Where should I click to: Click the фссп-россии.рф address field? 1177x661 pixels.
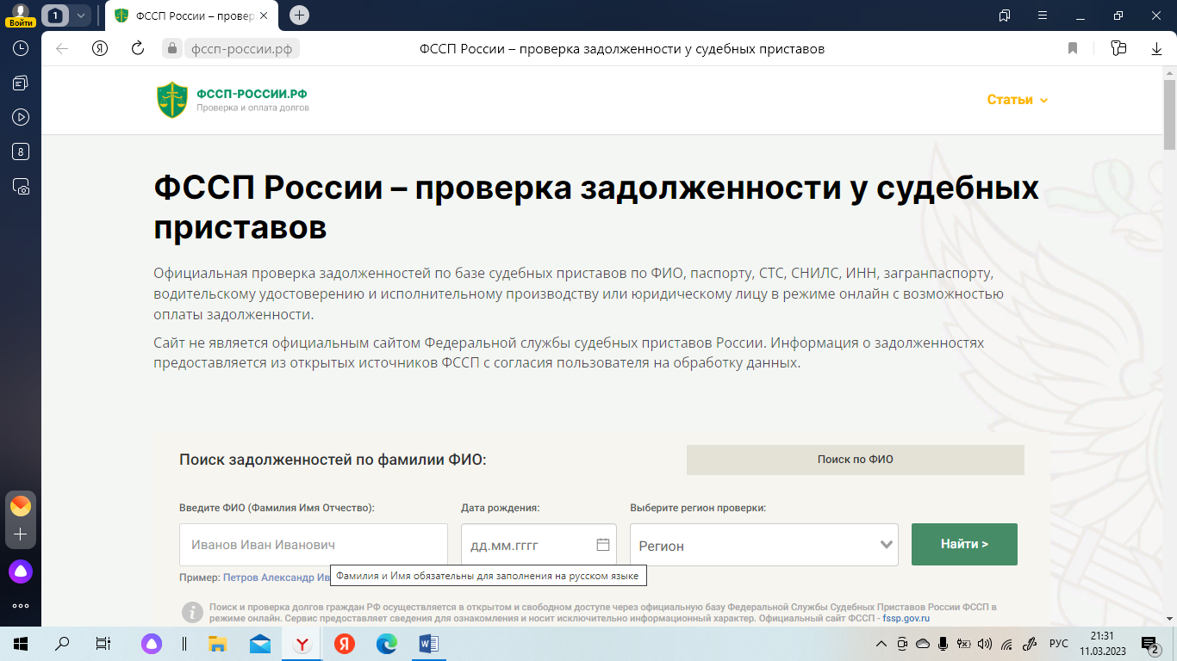[241, 49]
